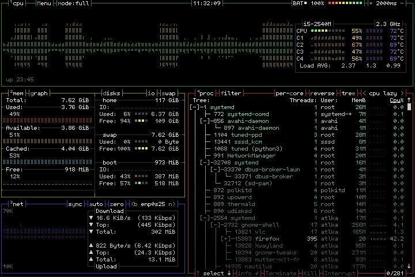Select the udisksd process row
Viewport: 415px width, 277px height.
point(297,211)
